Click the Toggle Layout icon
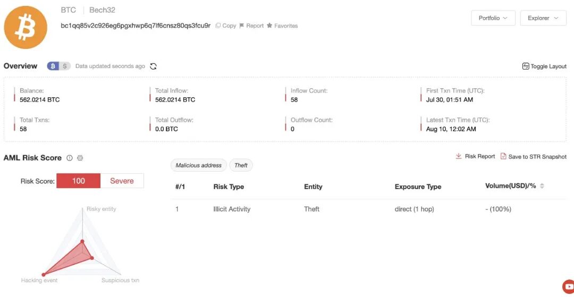This screenshot has height=297, width=574. (x=526, y=66)
